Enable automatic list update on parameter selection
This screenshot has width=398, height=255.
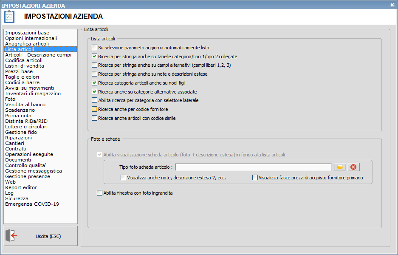pos(95,48)
